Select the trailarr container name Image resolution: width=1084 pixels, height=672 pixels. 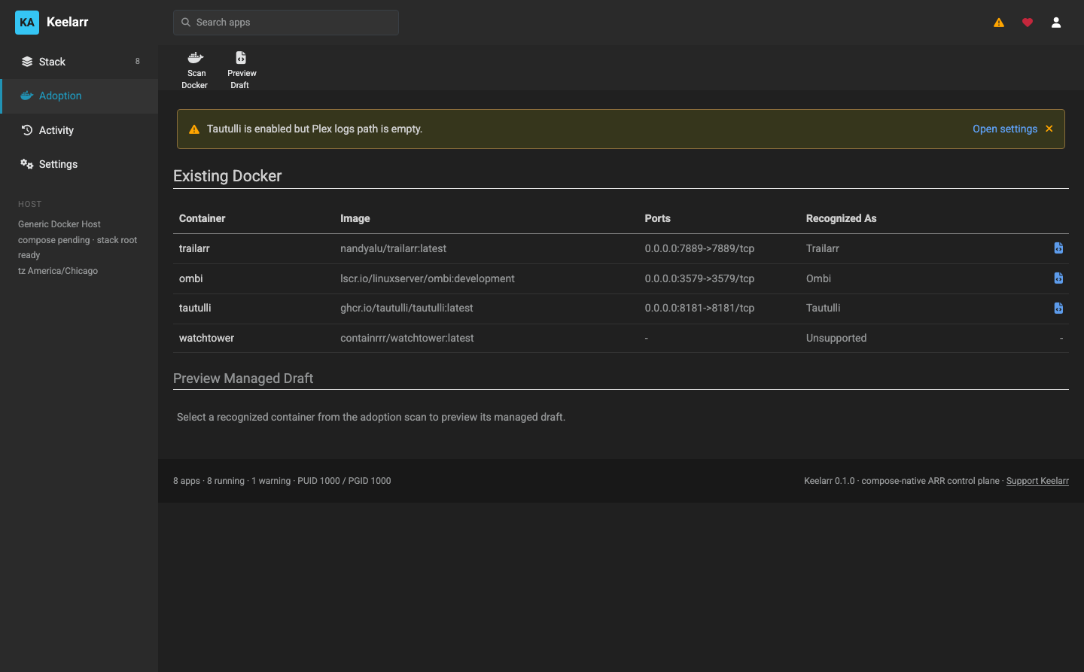(194, 248)
